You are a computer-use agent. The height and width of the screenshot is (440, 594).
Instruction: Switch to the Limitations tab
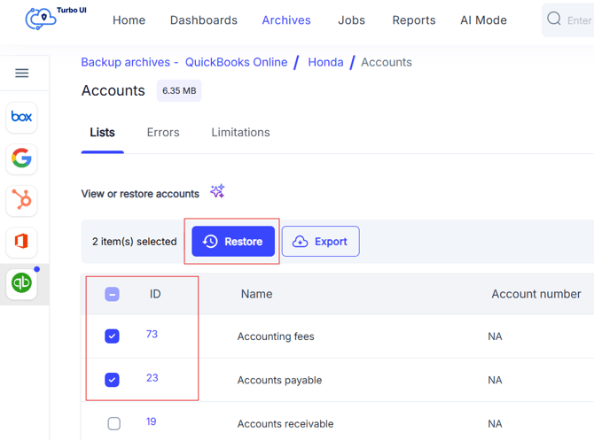pos(240,133)
